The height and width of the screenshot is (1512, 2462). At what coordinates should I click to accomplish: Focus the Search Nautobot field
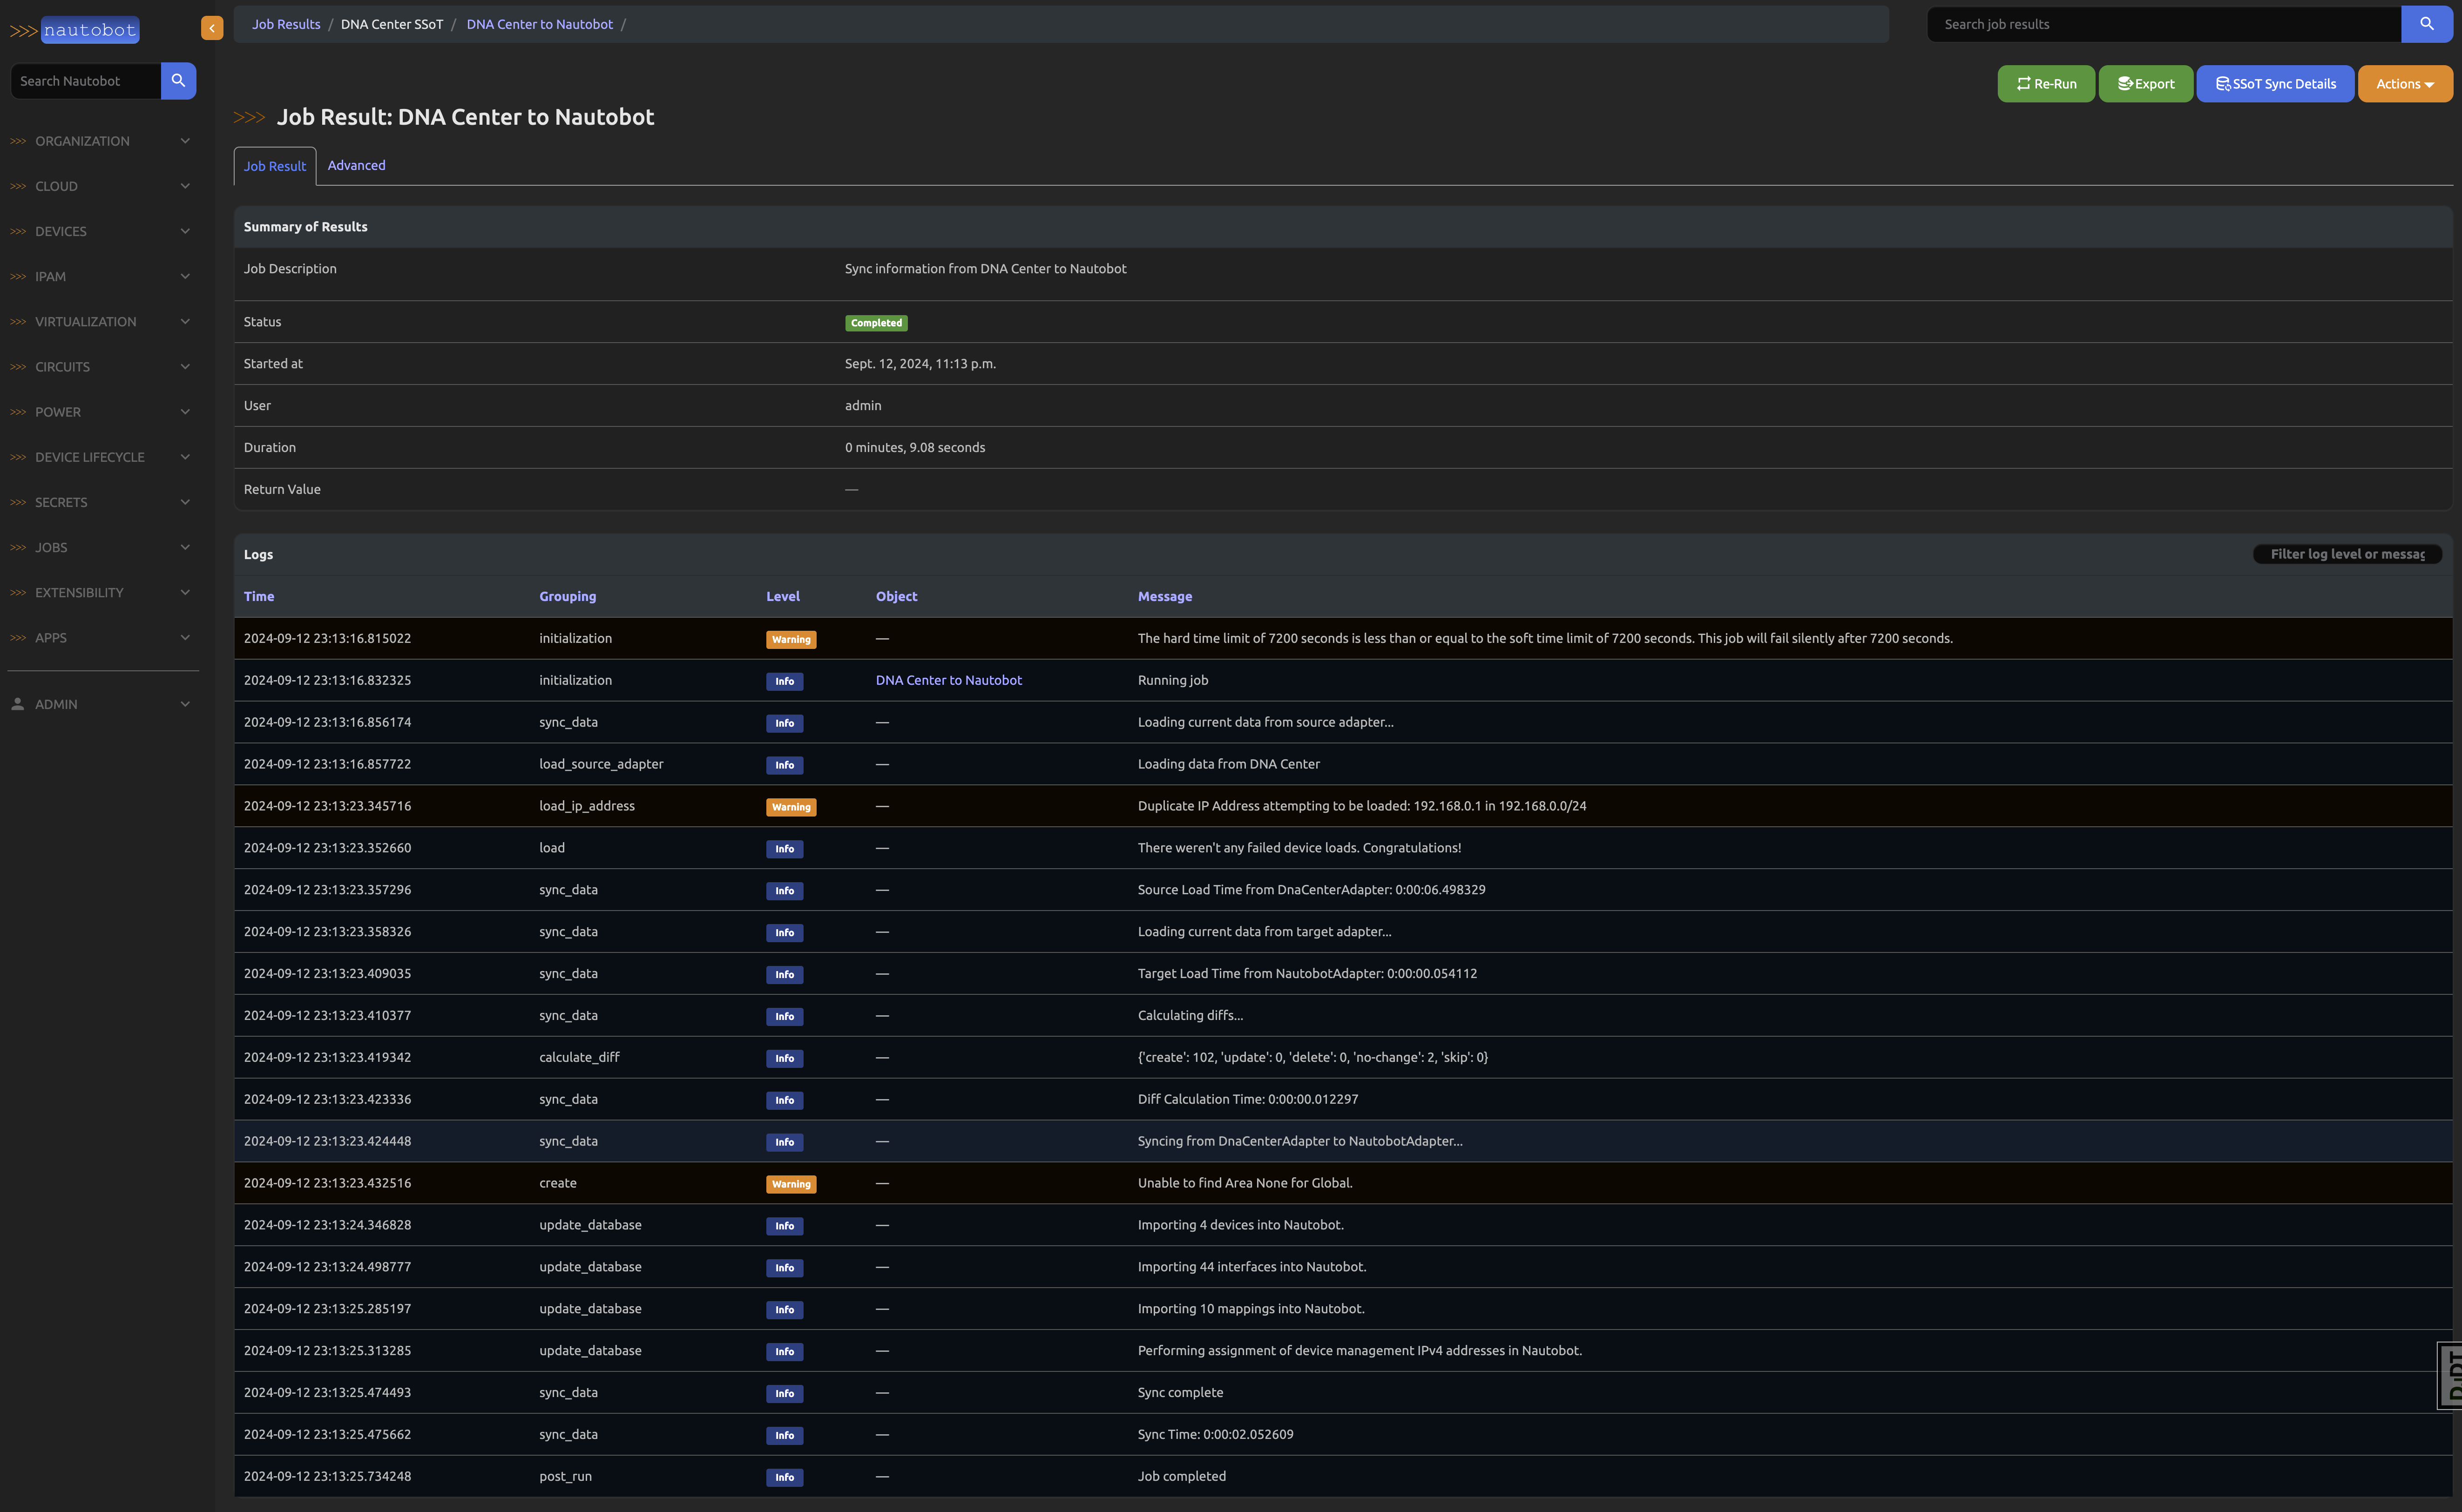[x=86, y=81]
